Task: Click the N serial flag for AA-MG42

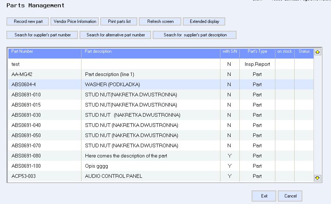Action: 229,74
